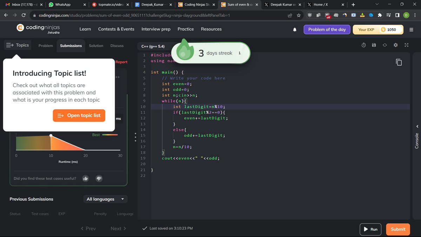Image resolution: width=421 pixels, height=237 pixels.
Task: Click the save code floppy icon
Action: [x=374, y=45]
